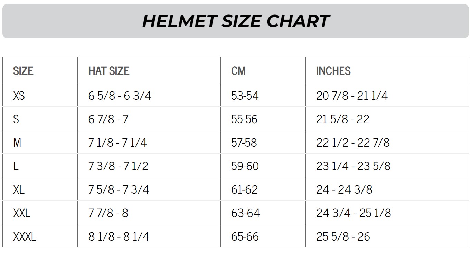The height and width of the screenshot is (254, 472).
Task: Select the XXXL size row label
Action: pos(25,236)
